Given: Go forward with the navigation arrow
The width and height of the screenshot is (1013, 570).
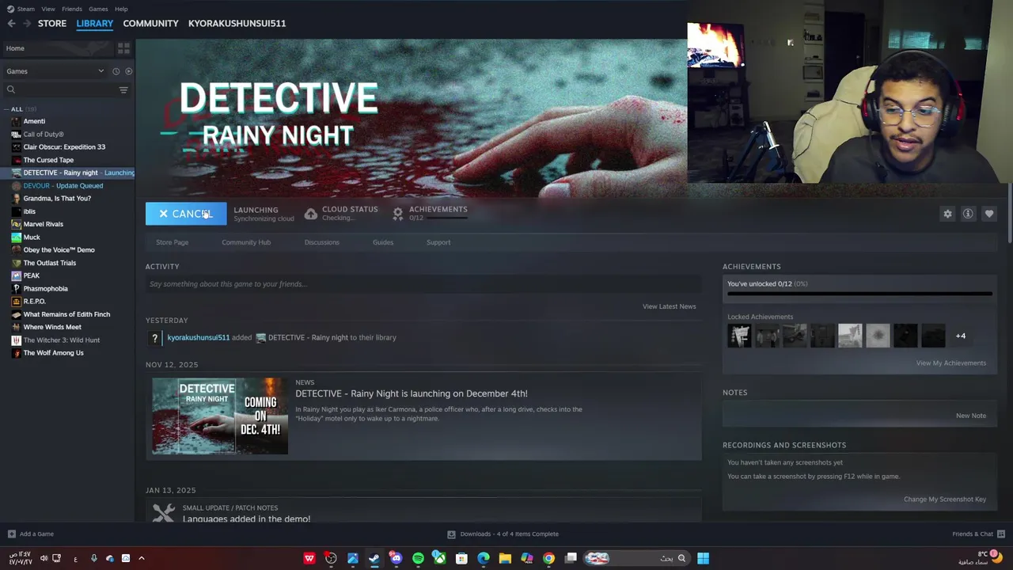Looking at the screenshot, I should click(26, 23).
